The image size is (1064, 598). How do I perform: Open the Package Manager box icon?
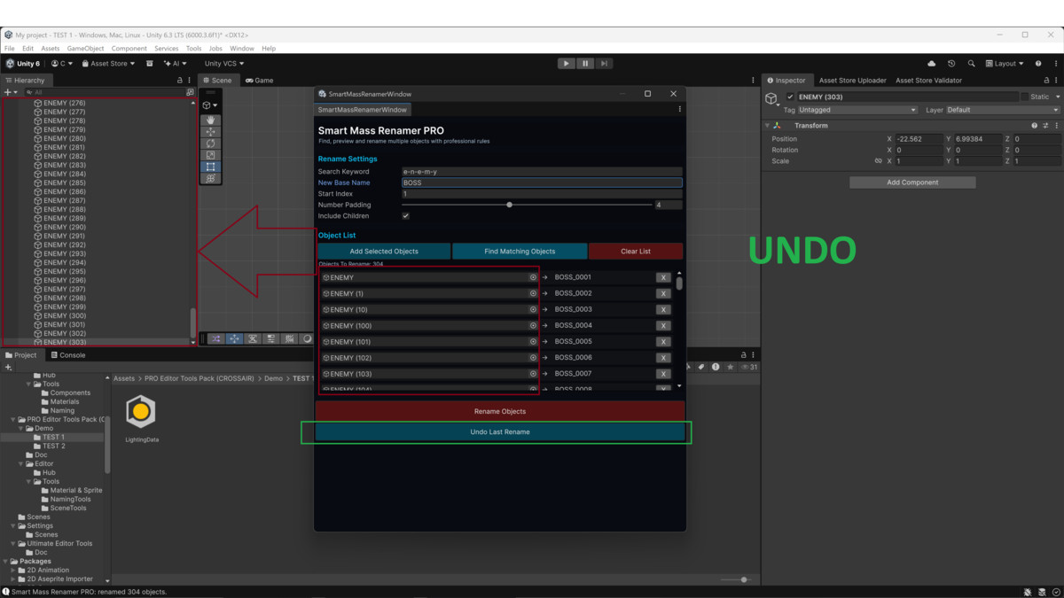coord(150,64)
